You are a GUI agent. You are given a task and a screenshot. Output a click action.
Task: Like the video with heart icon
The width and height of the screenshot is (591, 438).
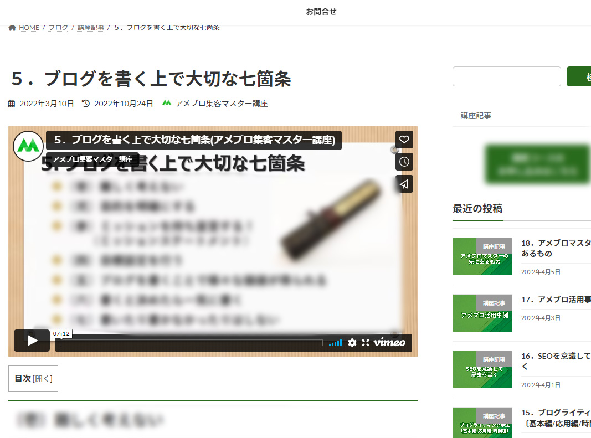(404, 140)
